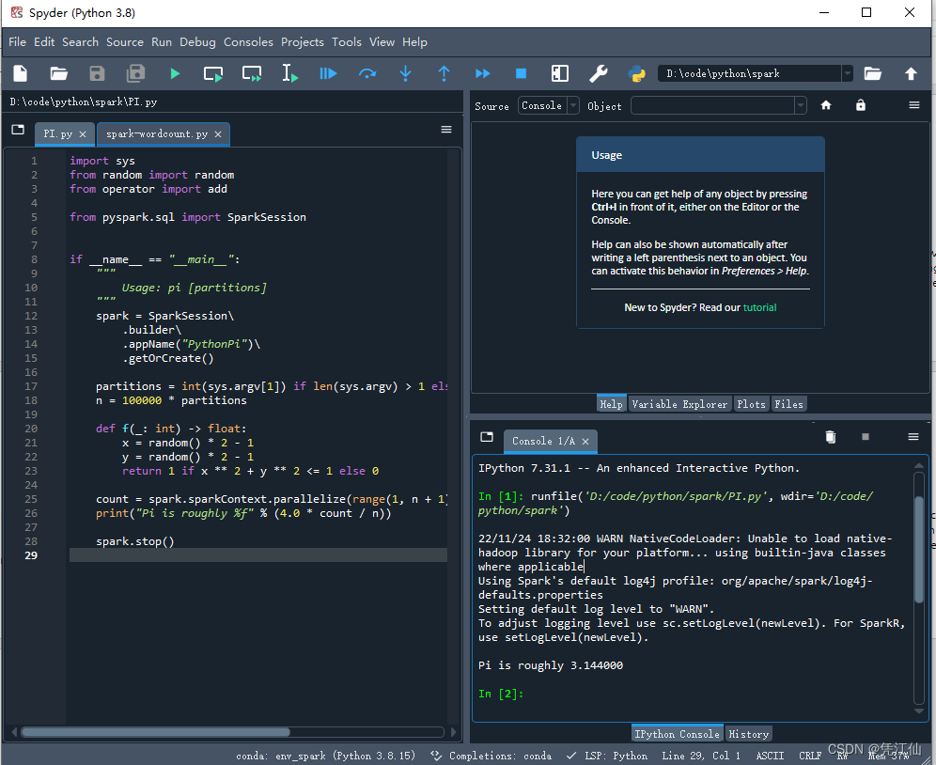The height and width of the screenshot is (765, 936).
Task: Save all files with the toolbar icon
Action: coord(136,73)
